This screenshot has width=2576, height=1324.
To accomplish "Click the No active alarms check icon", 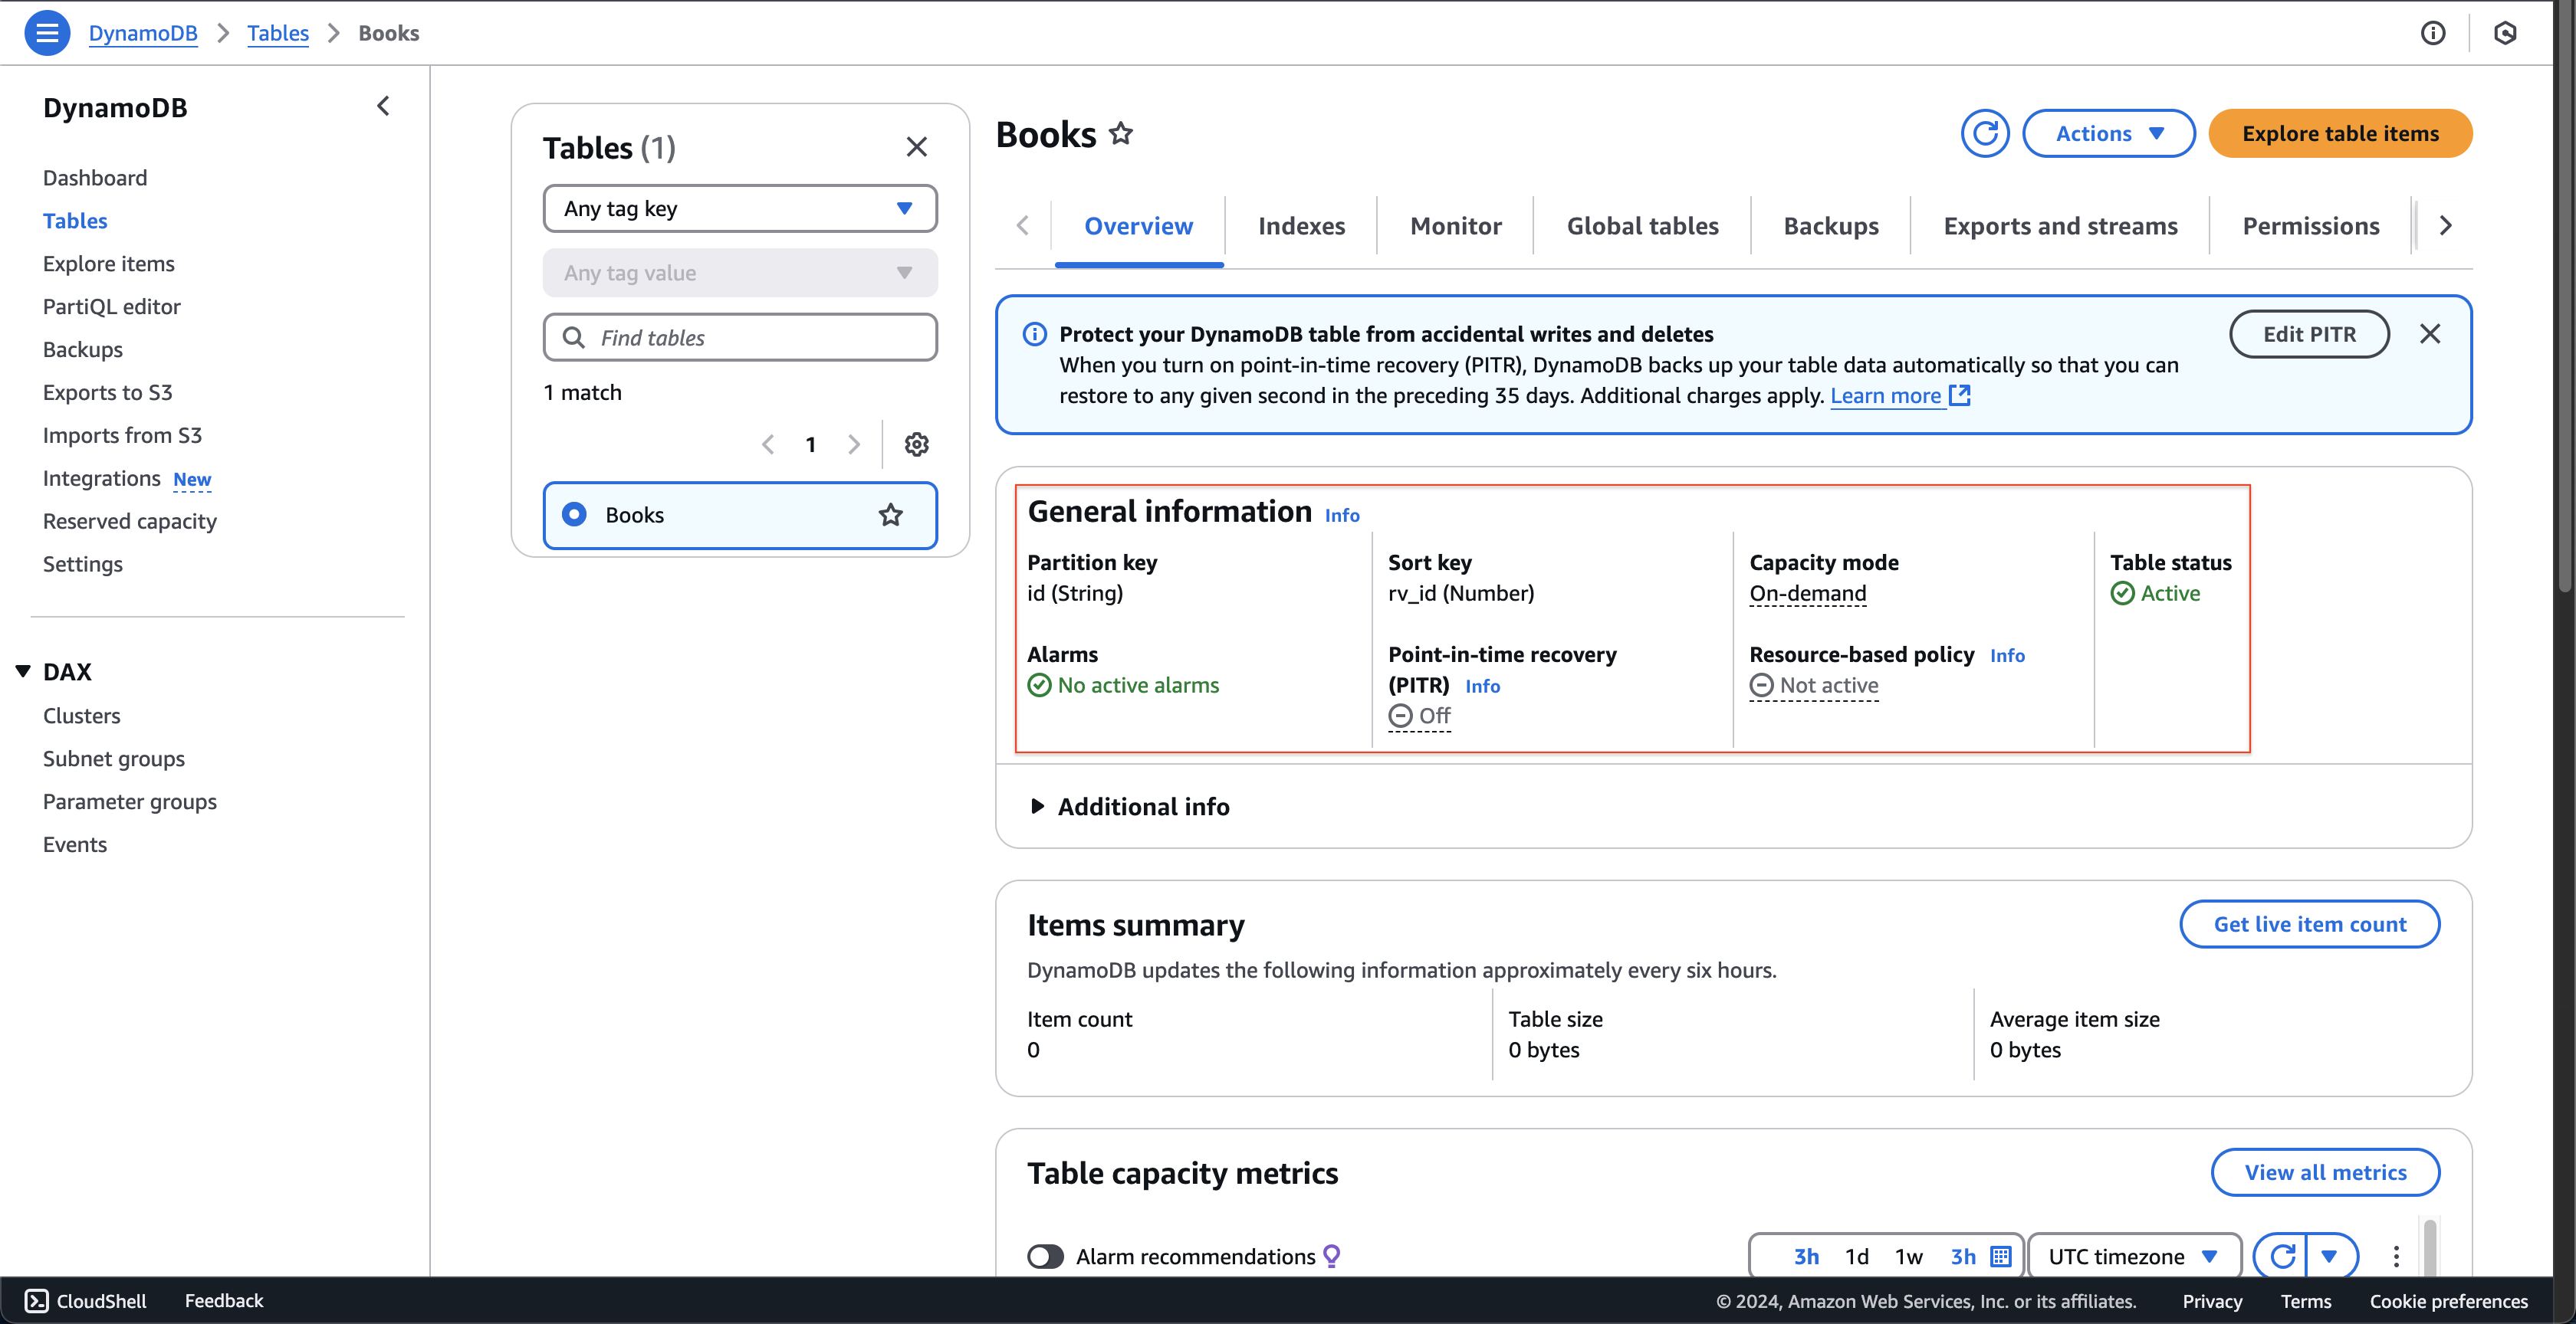I will (x=1039, y=684).
